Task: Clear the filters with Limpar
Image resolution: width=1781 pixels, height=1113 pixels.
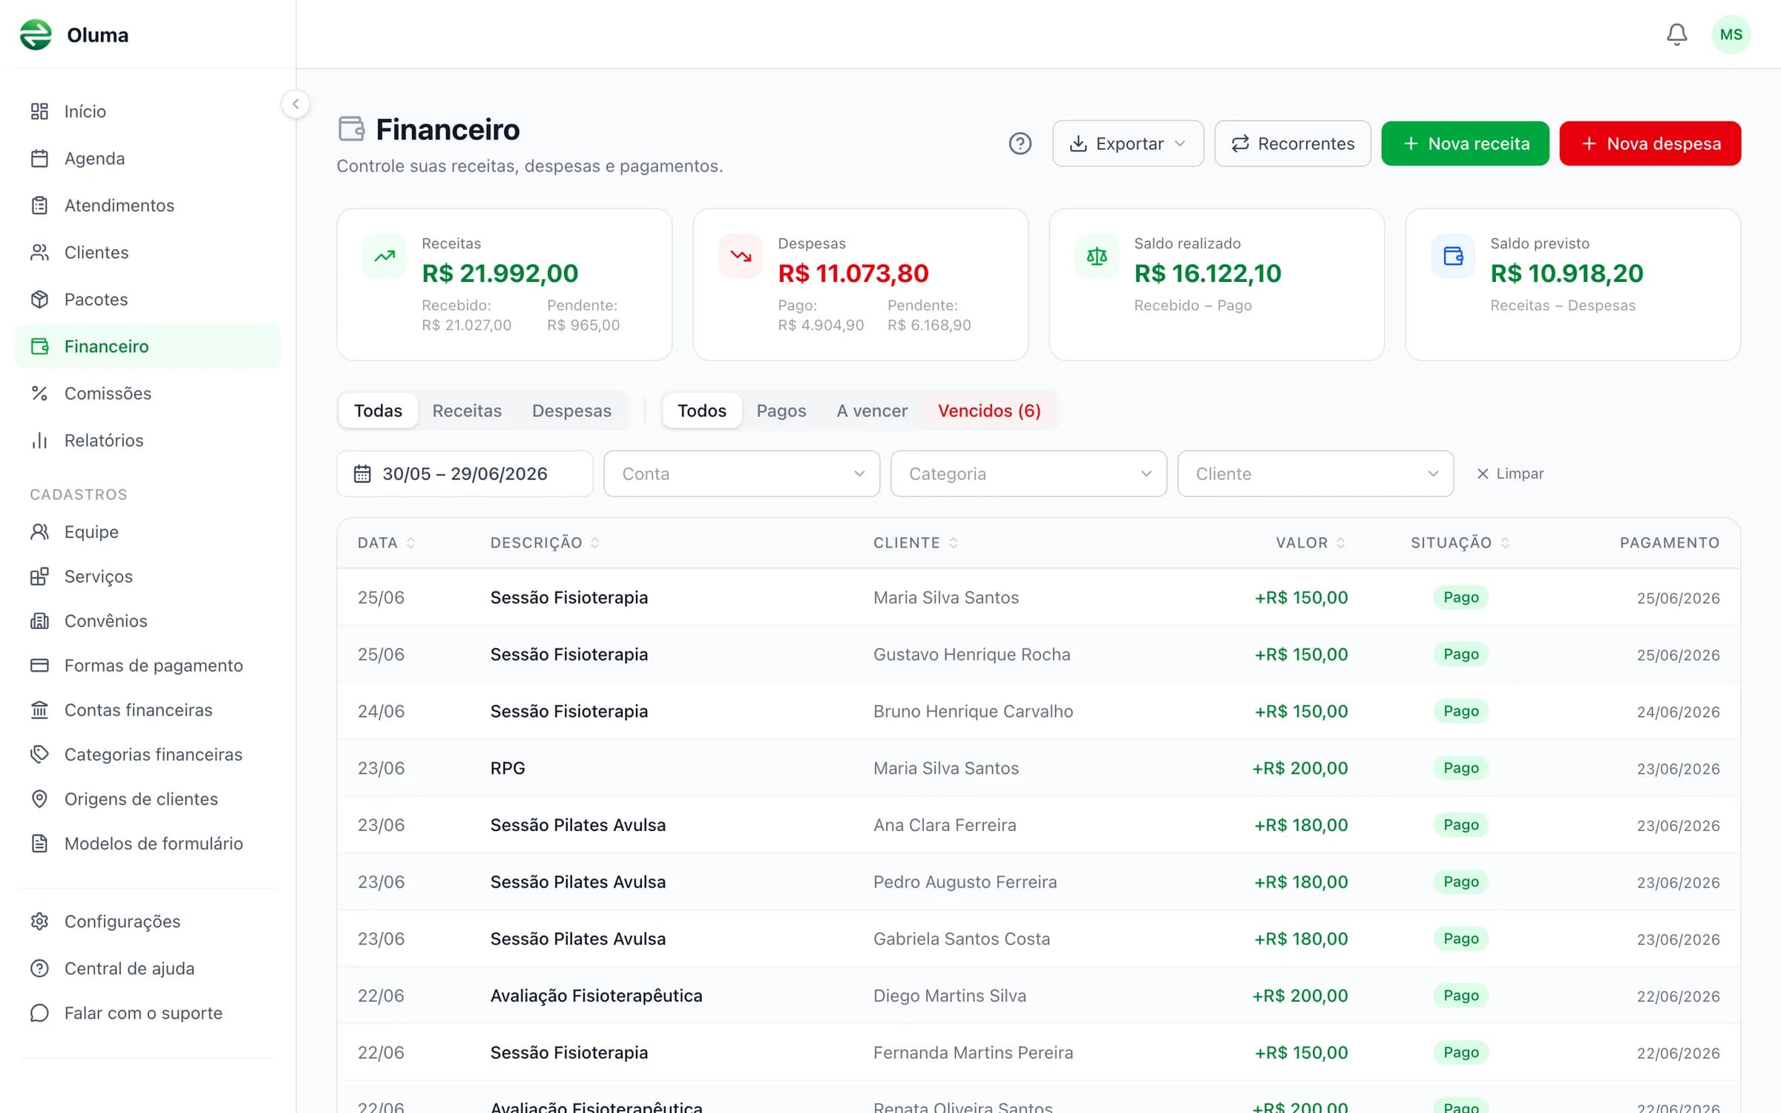Action: [x=1509, y=473]
